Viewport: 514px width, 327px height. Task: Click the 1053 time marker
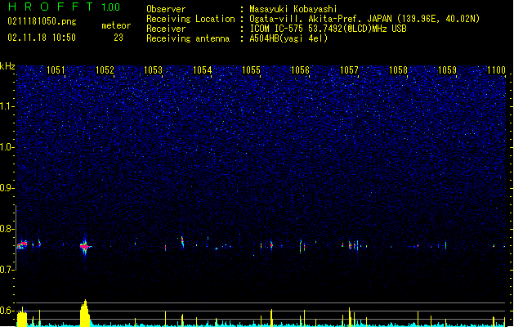click(x=154, y=70)
